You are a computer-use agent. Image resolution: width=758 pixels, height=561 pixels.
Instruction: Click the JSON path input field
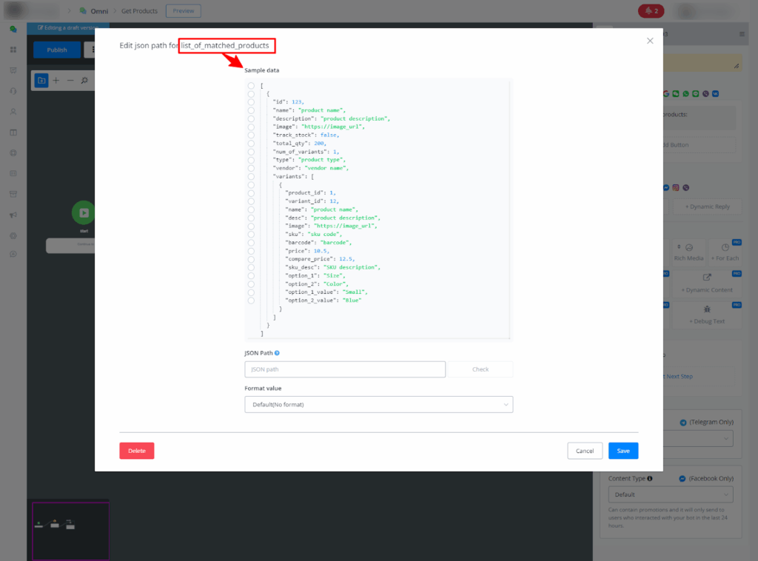tap(345, 369)
